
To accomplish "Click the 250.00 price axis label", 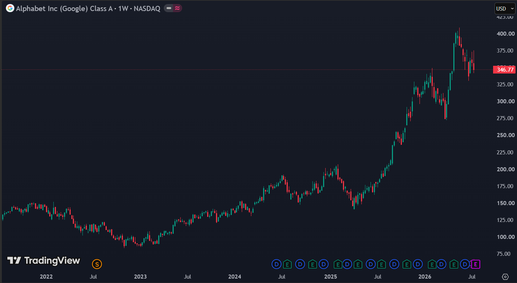I will point(506,135).
